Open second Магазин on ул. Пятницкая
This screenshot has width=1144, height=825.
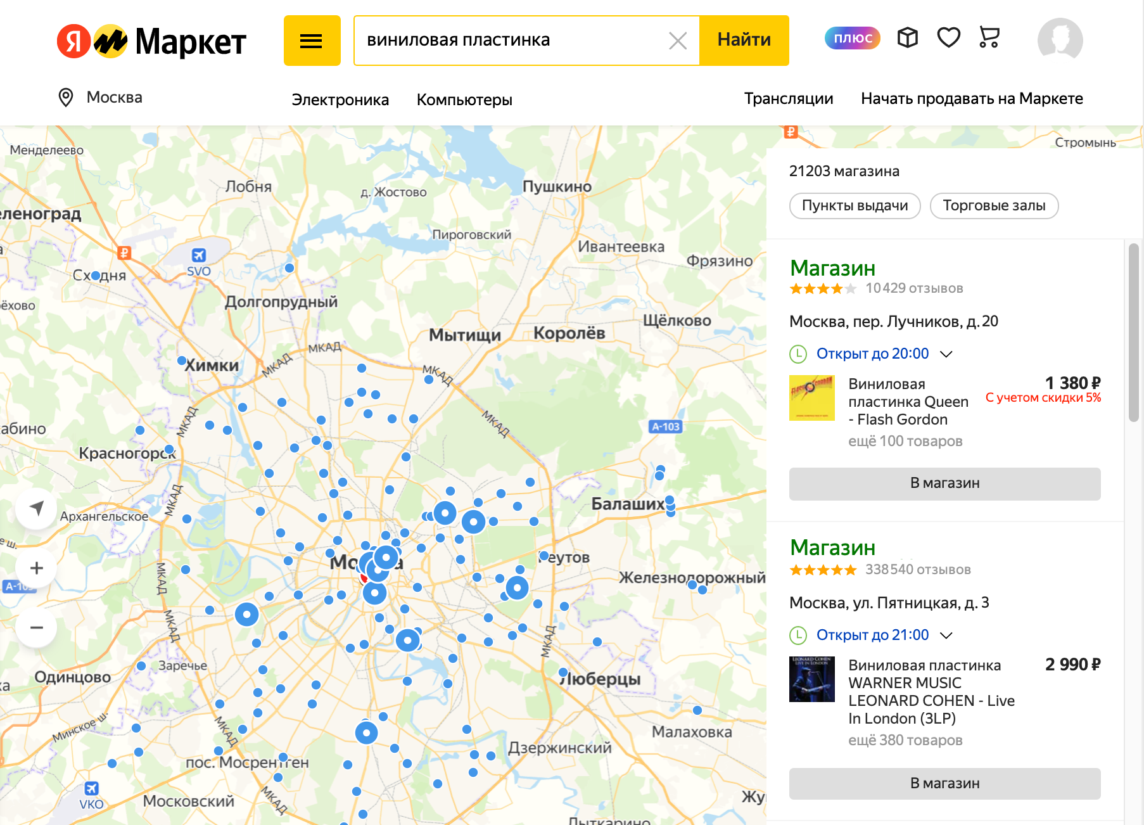832,547
